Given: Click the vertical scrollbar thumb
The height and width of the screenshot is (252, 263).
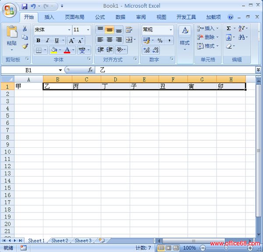Looking at the screenshot, I should pyautogui.click(x=258, y=151).
